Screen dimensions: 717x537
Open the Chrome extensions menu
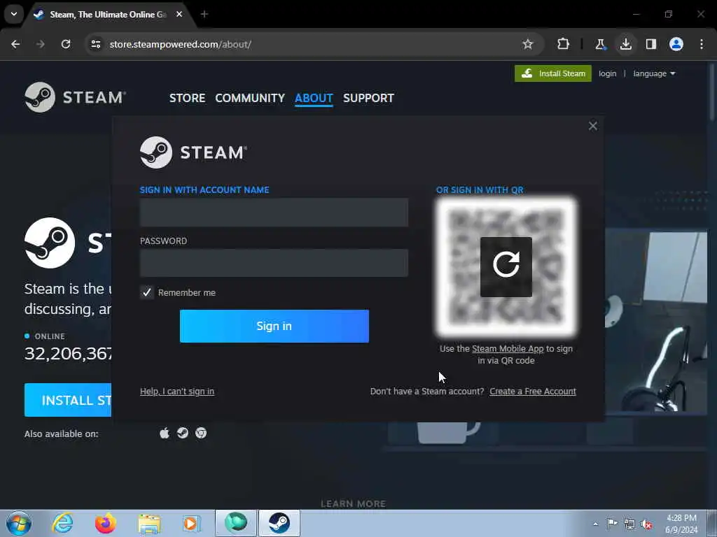tap(564, 44)
